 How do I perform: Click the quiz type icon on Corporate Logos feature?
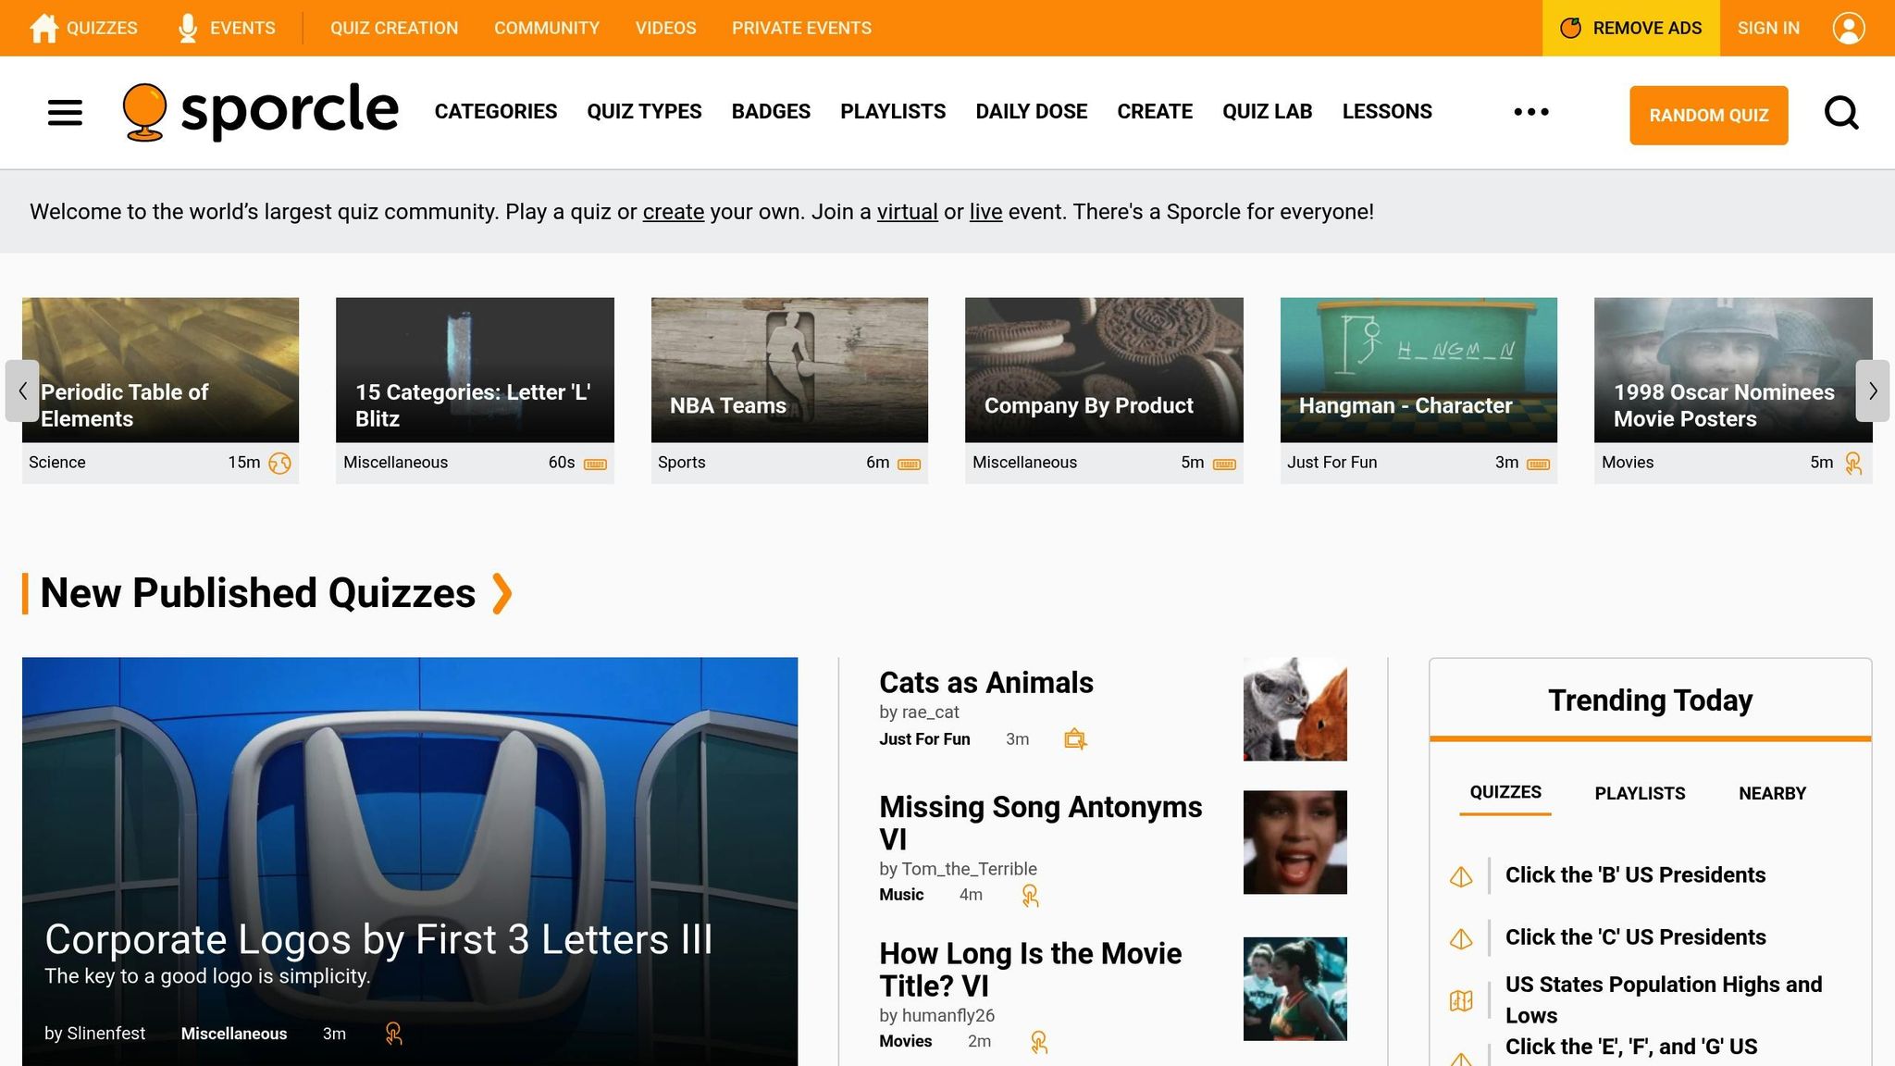click(393, 1034)
